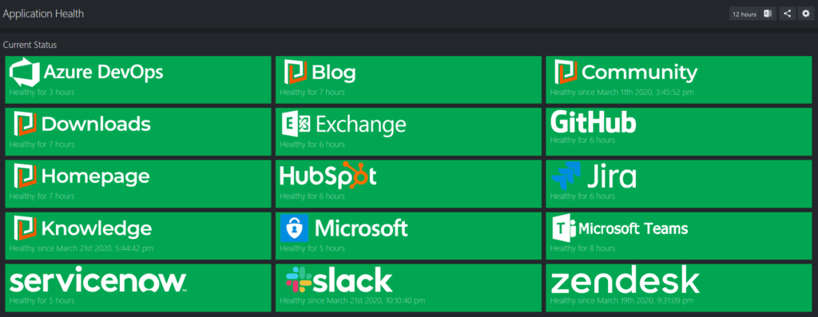Open the Downloads status tile
Screen dimensions: 818x317
[137, 132]
